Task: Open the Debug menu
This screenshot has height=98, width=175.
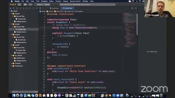Action: pos(65,1)
